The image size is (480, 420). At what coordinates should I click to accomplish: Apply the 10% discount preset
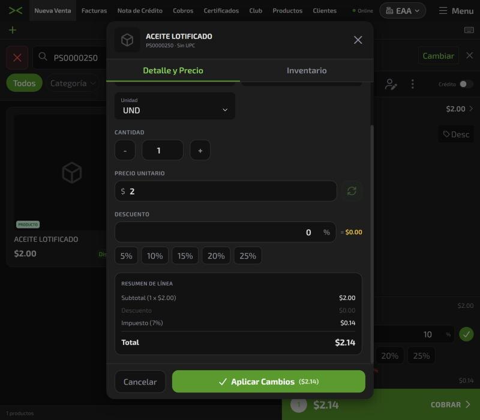tap(155, 256)
